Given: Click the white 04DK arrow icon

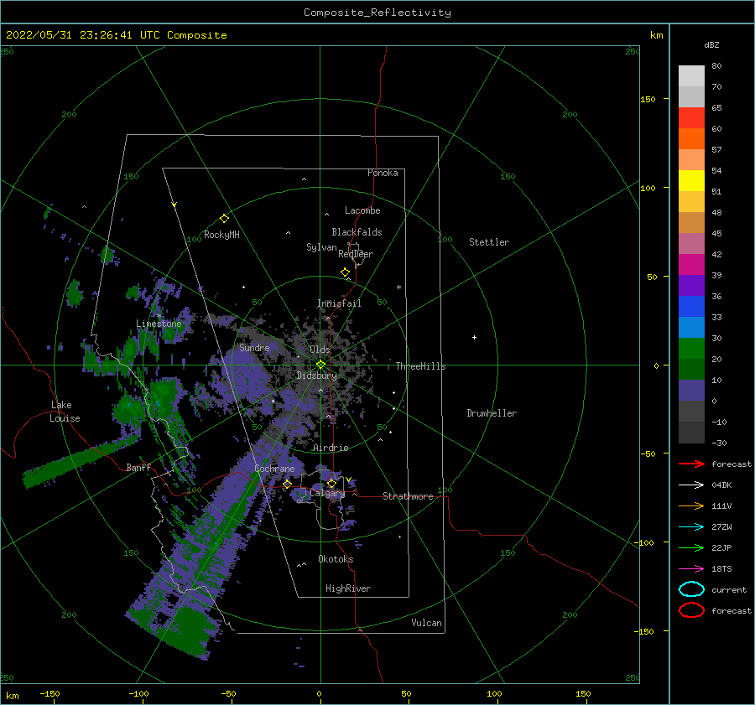Looking at the screenshot, I should [691, 485].
